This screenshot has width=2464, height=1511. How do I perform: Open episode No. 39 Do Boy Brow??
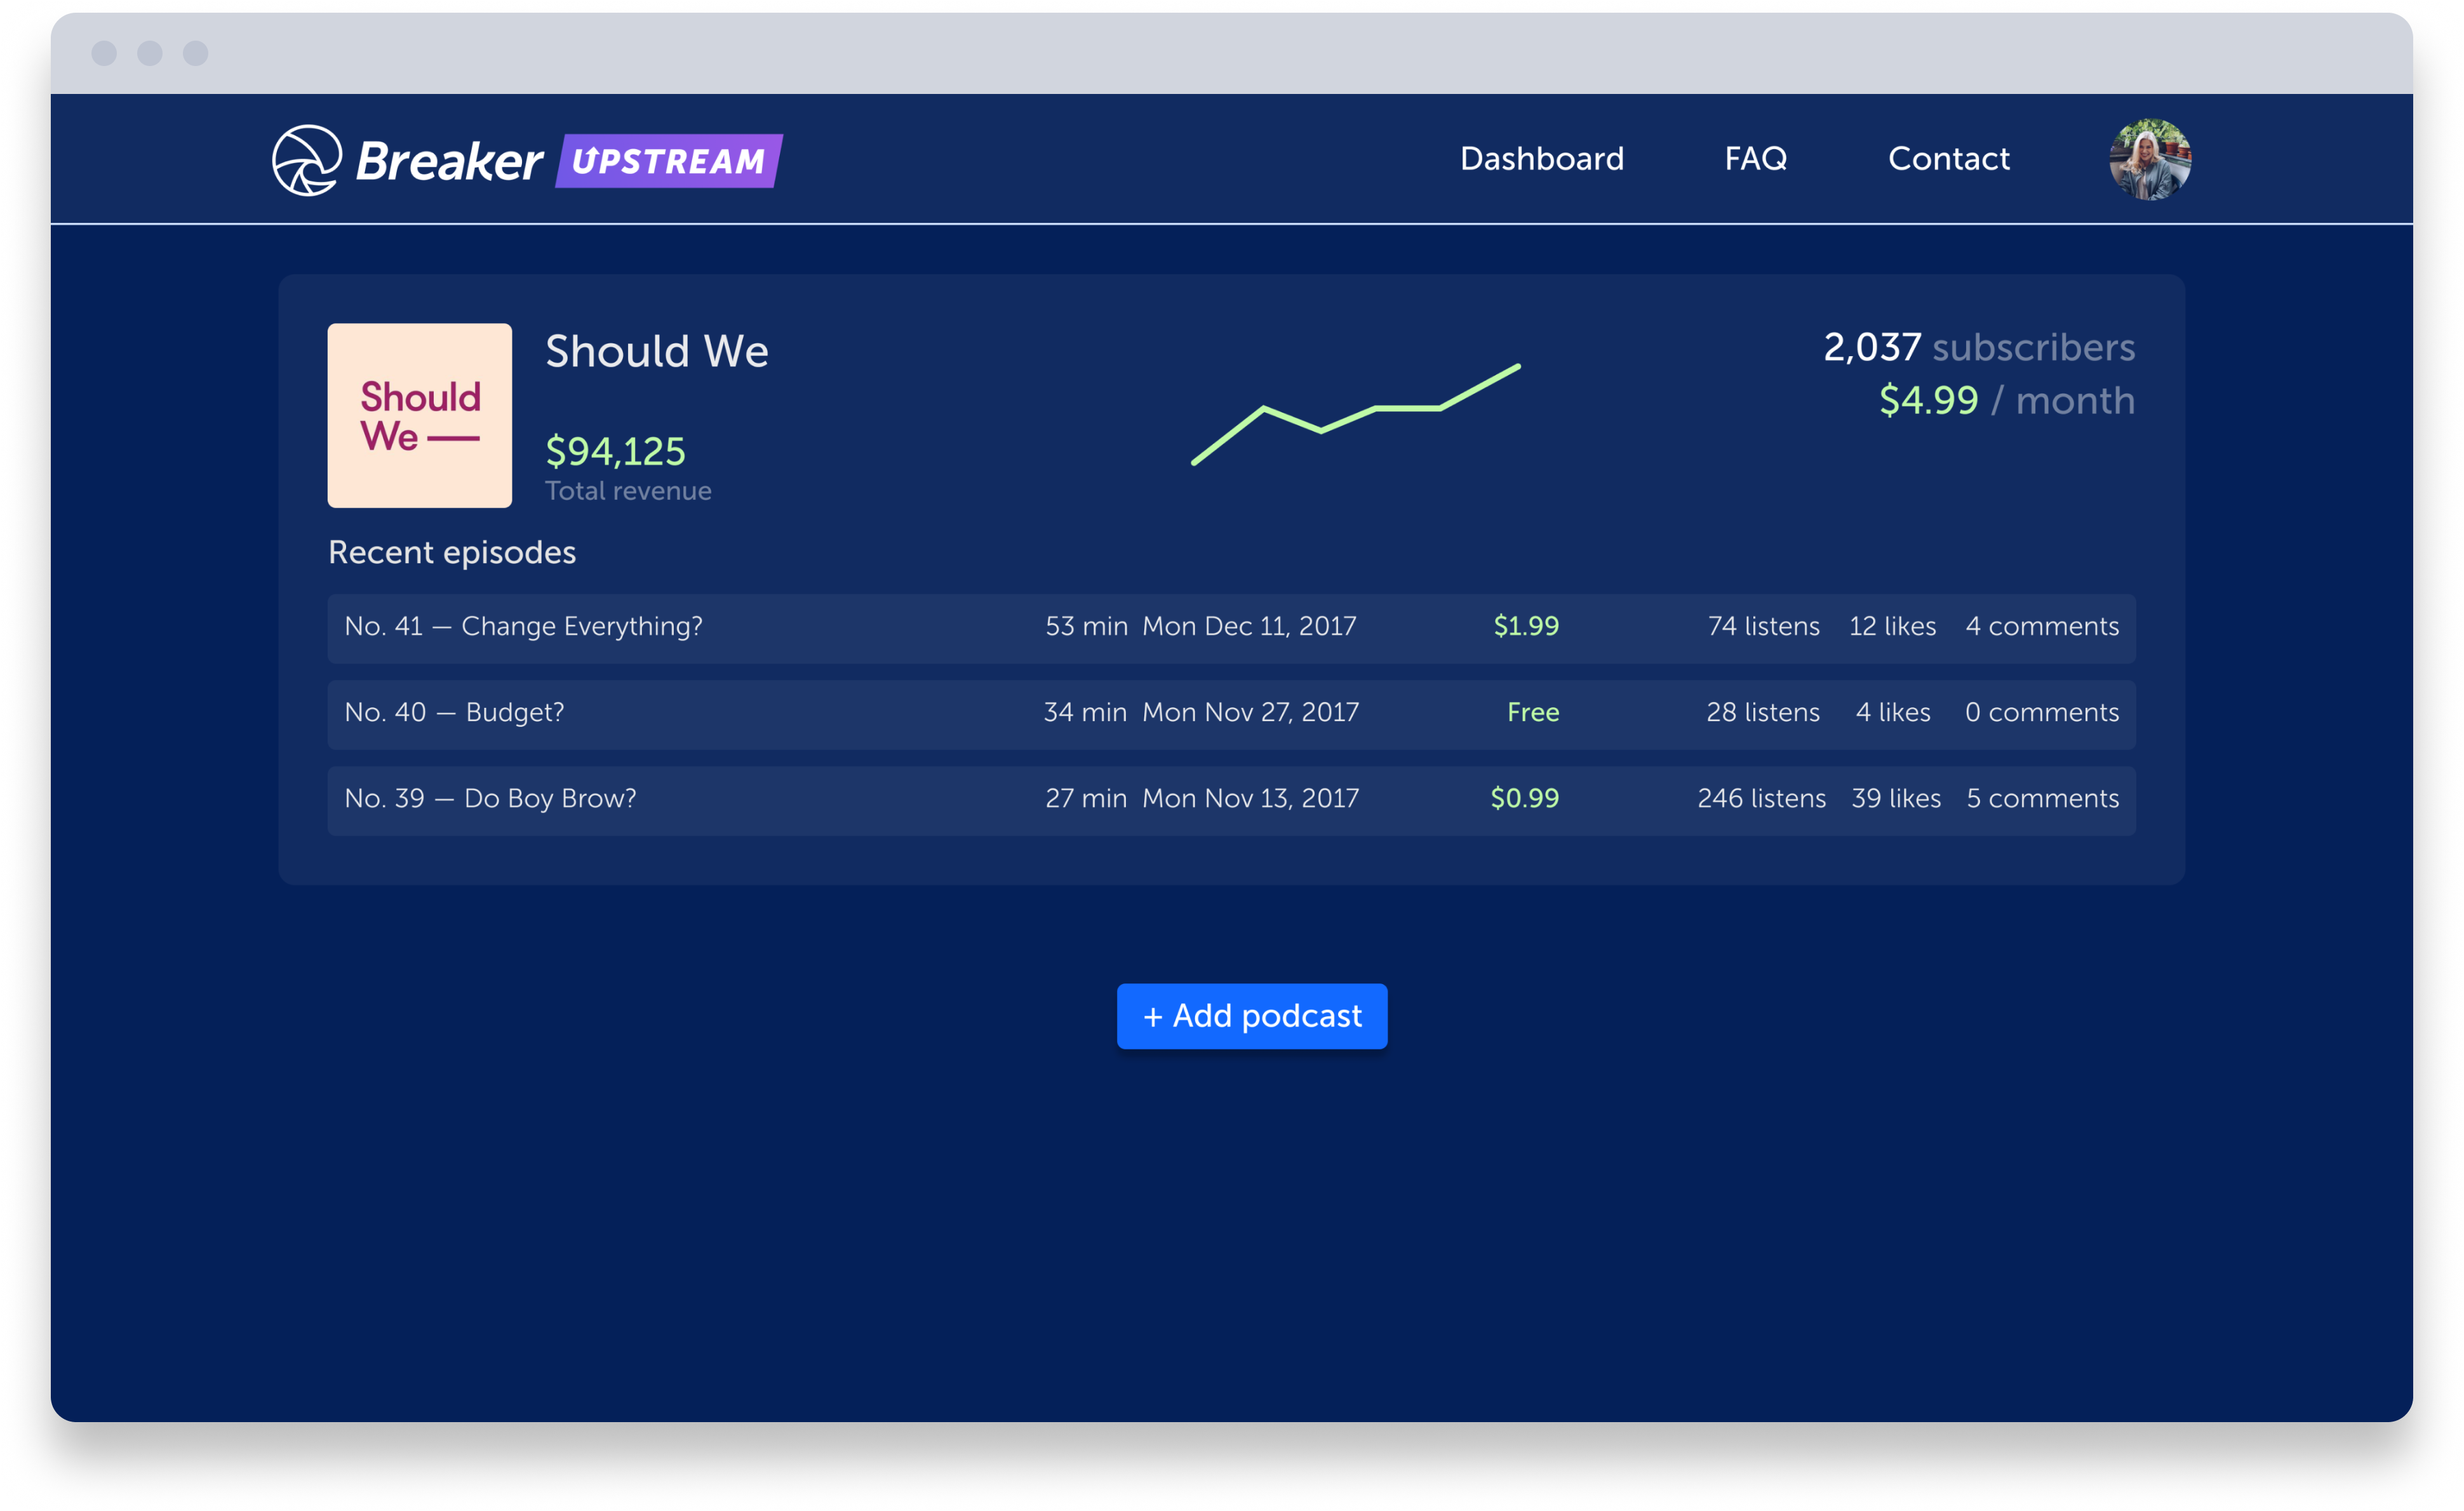point(490,799)
